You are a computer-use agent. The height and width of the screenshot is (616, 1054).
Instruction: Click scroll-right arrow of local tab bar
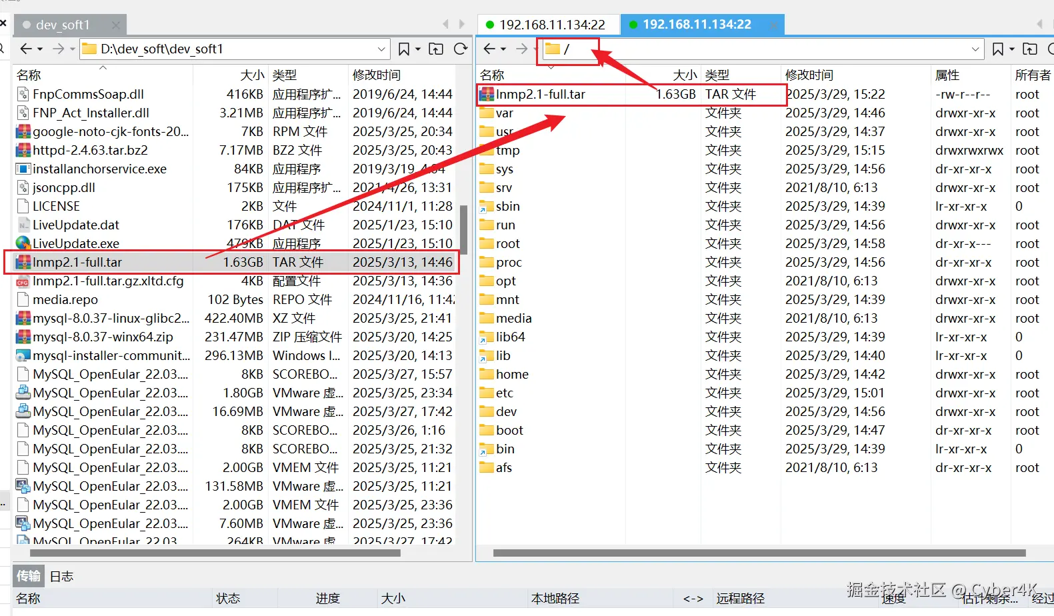click(x=462, y=24)
